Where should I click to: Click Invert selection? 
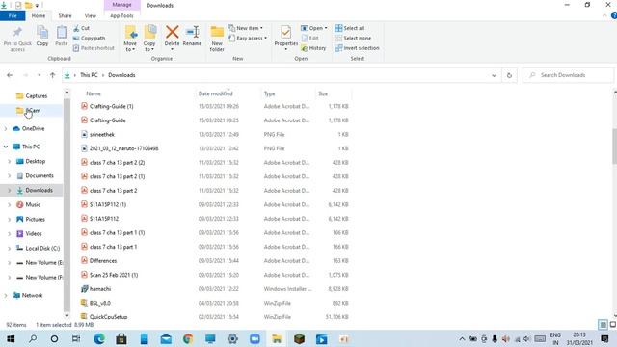358,48
